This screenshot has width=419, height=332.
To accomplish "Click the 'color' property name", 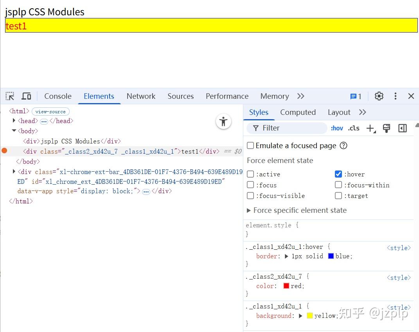I will click(x=265, y=286).
